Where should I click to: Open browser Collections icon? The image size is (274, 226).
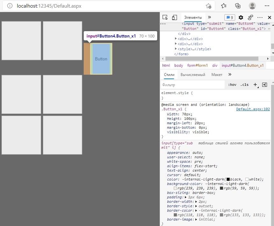pos(238,6)
